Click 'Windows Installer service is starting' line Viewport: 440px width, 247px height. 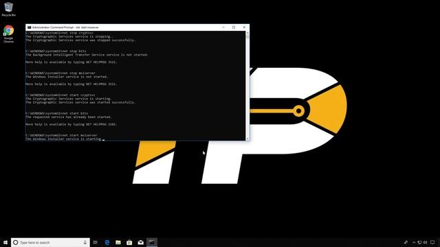[x=64, y=139]
